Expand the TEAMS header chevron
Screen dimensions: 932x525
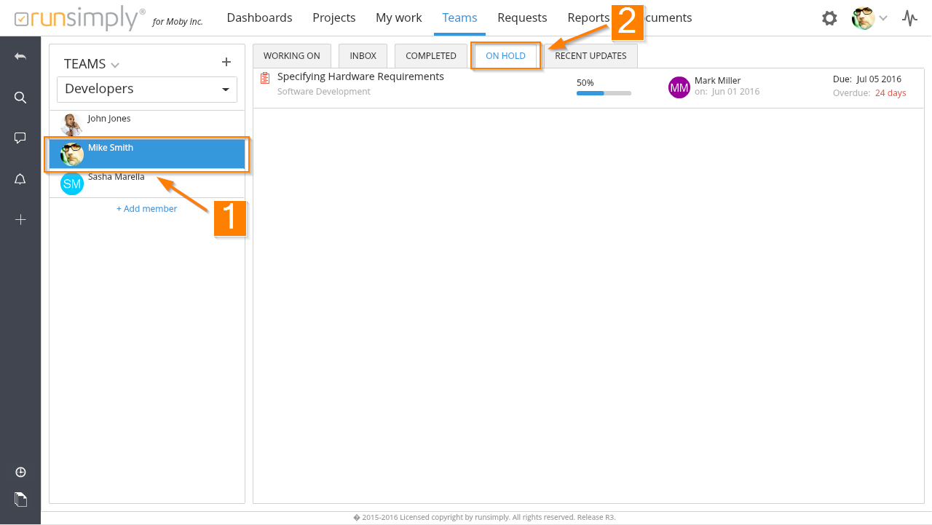click(115, 66)
